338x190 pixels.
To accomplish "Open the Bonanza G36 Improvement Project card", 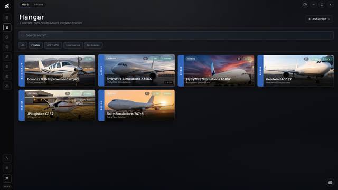I will point(57,71).
